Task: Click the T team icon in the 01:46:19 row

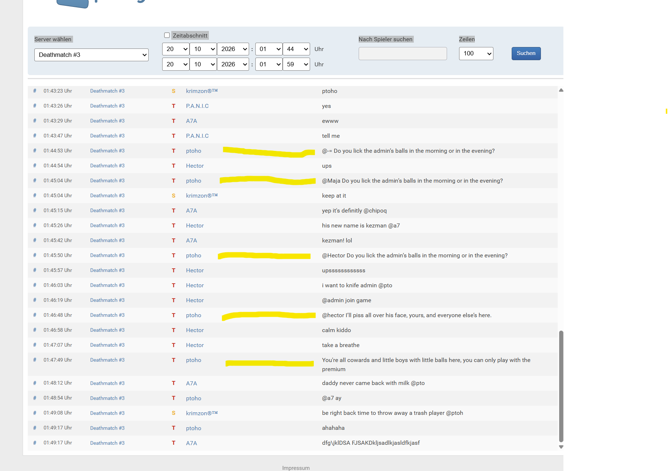Action: [173, 300]
